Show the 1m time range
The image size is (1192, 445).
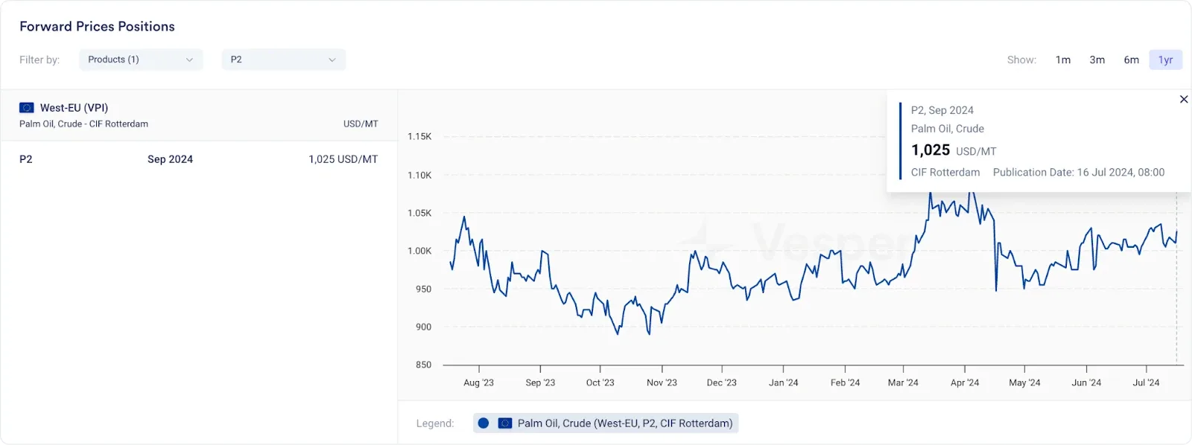click(x=1063, y=60)
